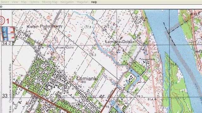Click grid line number 33
The height and width of the screenshot is (113, 202).
[x=5, y=96]
